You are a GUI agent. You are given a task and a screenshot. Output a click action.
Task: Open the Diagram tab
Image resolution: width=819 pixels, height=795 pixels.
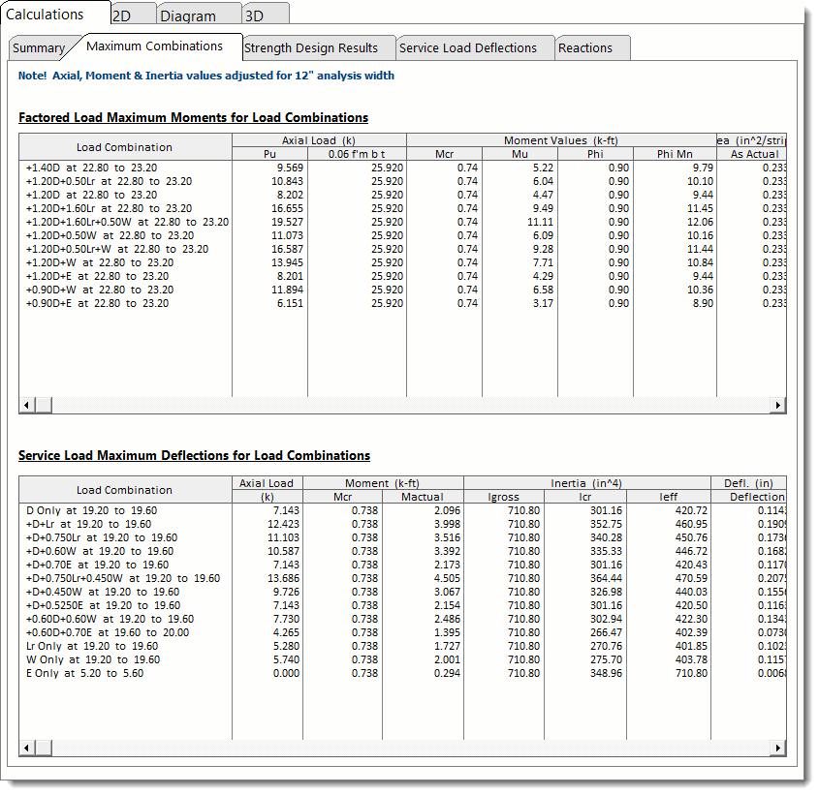click(199, 15)
